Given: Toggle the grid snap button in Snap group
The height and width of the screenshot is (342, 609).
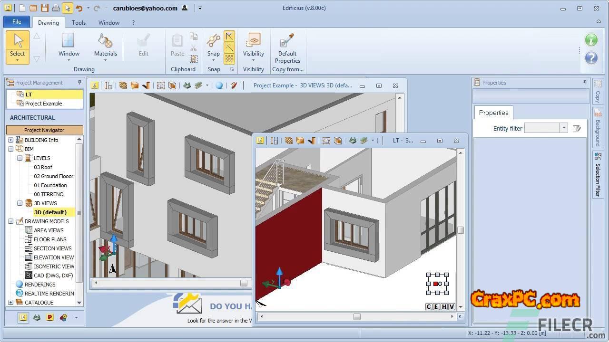Looking at the screenshot, I should (x=229, y=58).
